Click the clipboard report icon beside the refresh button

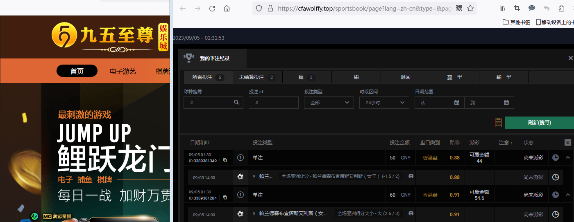click(x=498, y=123)
